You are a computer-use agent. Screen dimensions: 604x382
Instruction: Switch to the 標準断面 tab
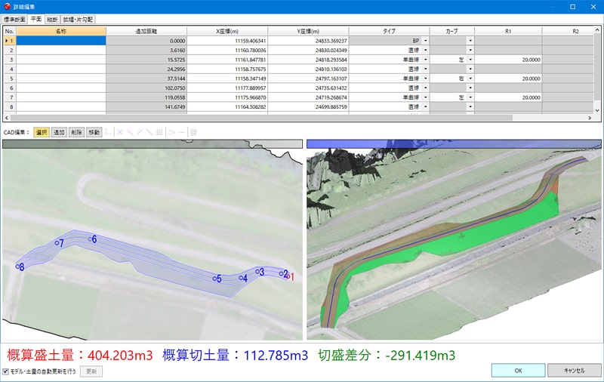coord(14,18)
